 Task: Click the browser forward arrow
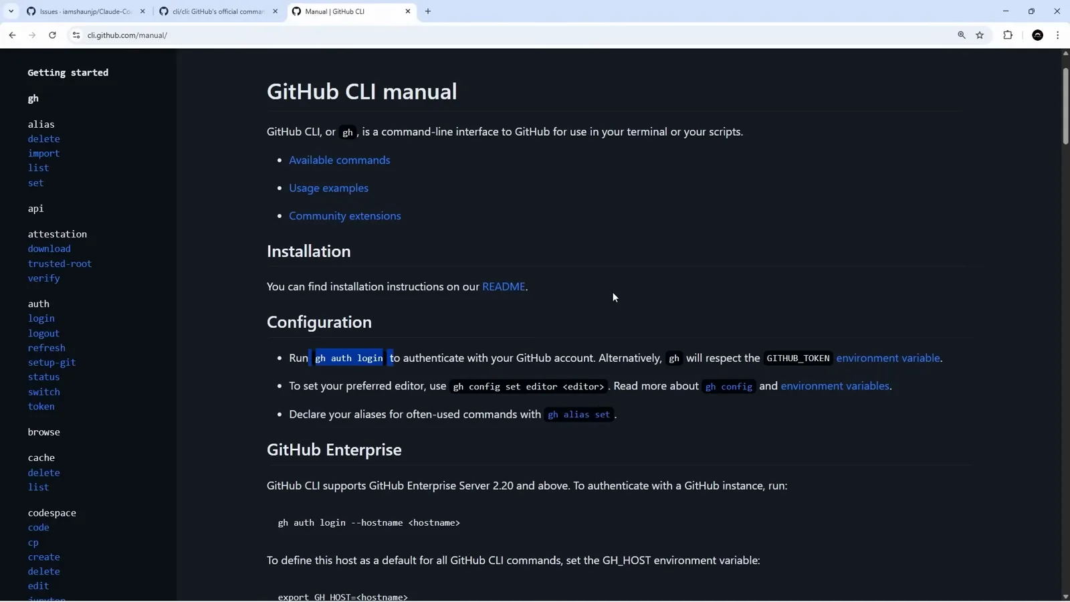pos(32,35)
